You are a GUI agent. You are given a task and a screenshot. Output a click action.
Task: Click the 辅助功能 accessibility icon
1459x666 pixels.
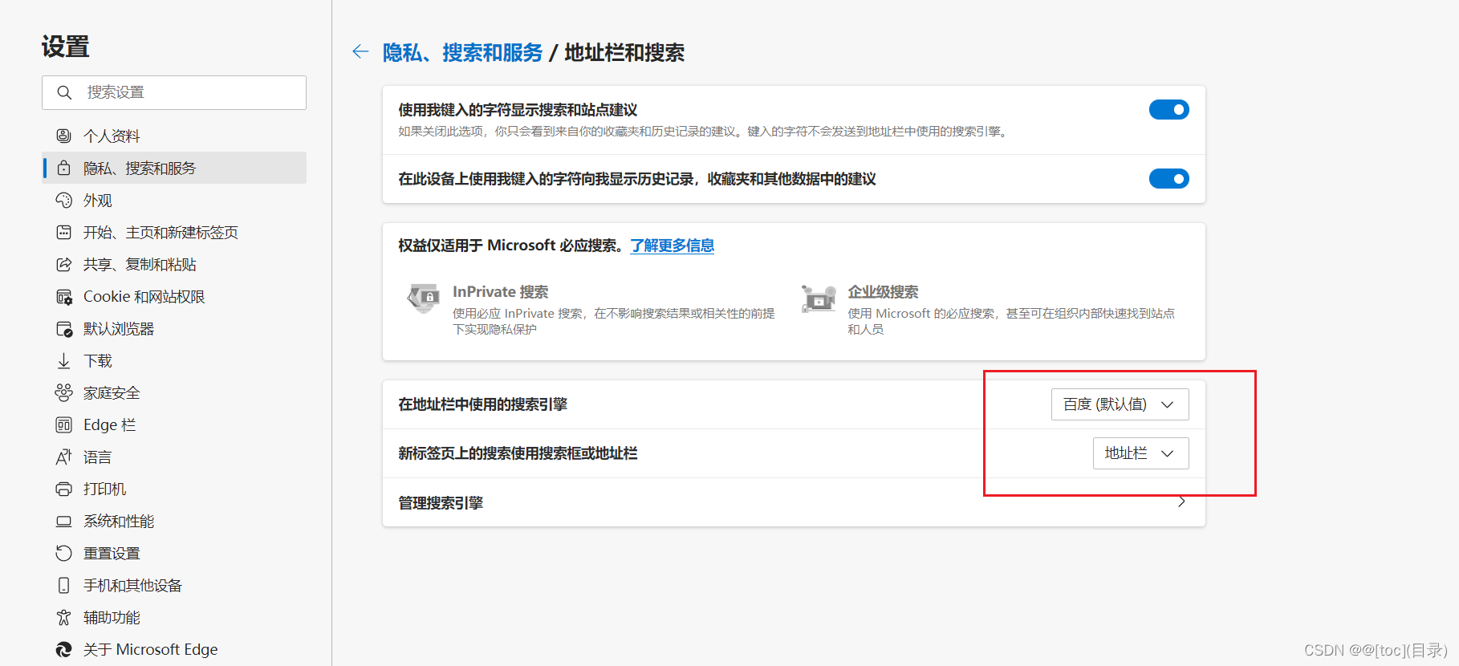click(63, 617)
